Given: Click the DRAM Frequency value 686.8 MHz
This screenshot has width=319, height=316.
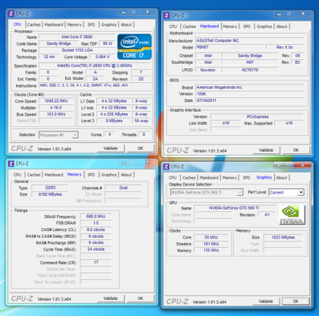Looking at the screenshot, I should click(96, 216).
